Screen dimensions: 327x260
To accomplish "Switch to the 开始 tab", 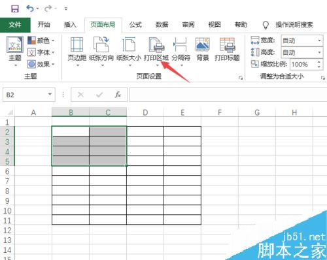I will tap(44, 25).
